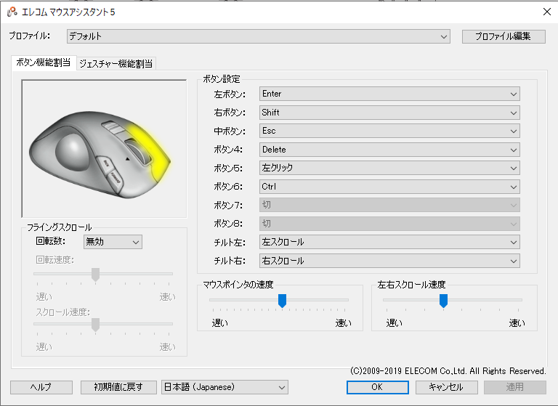Screen dimensions: 558x406
Task: Click the 初期値に戻す button
Action: [x=118, y=387]
